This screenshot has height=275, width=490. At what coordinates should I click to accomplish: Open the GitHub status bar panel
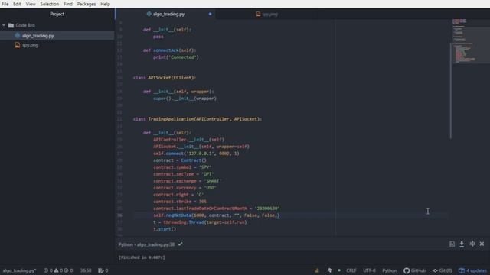click(x=414, y=270)
